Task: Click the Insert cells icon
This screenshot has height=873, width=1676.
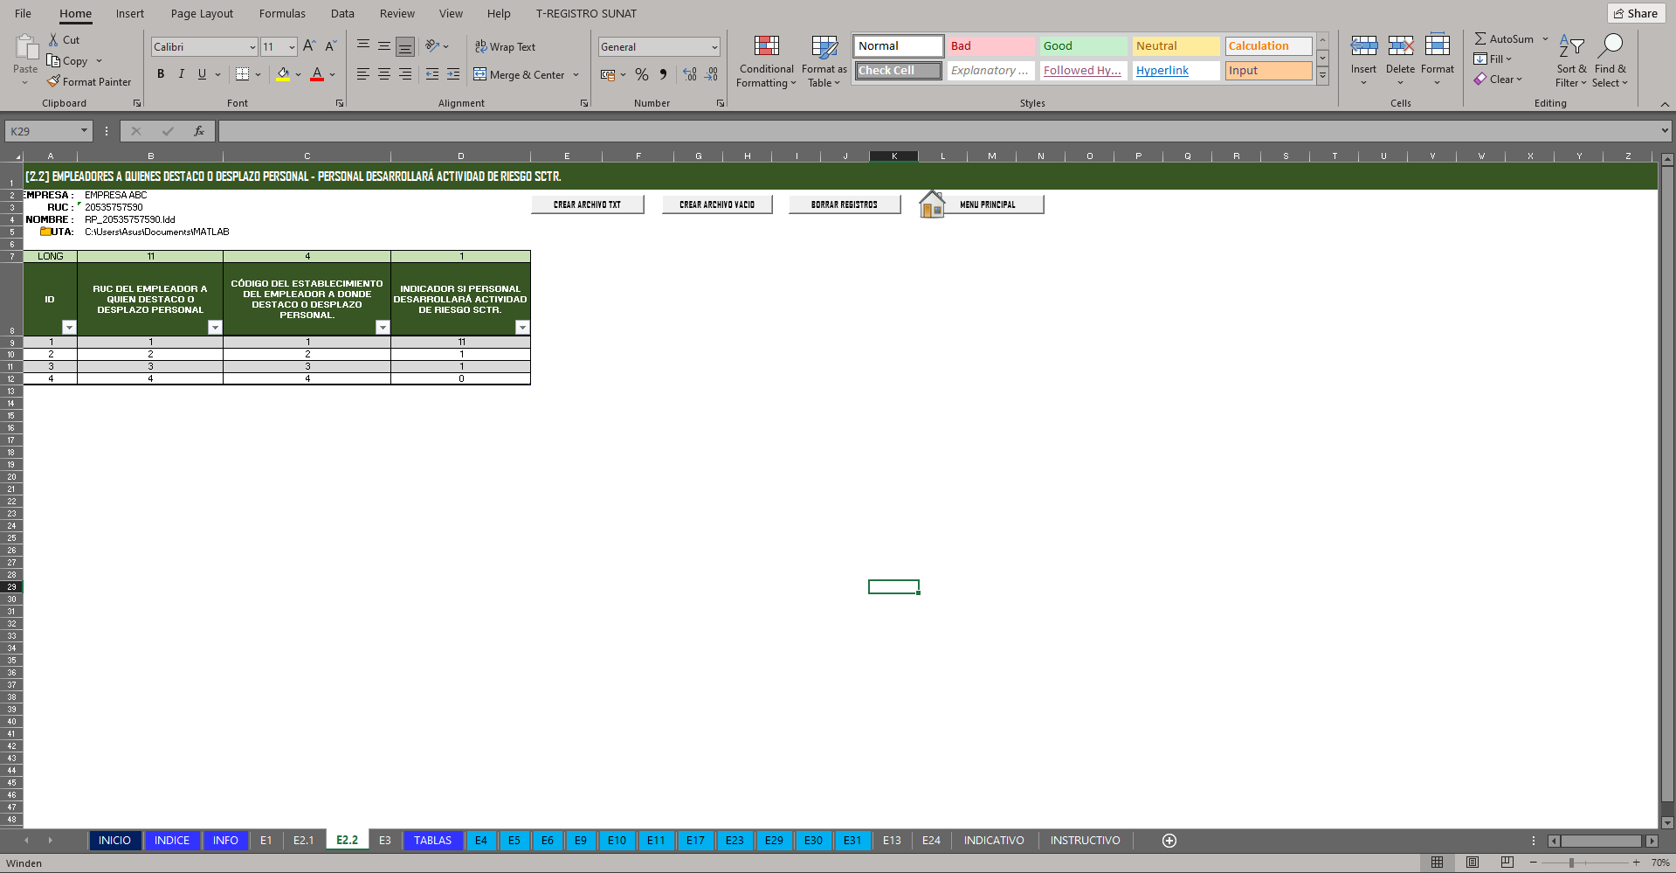Action: pyautogui.click(x=1363, y=45)
